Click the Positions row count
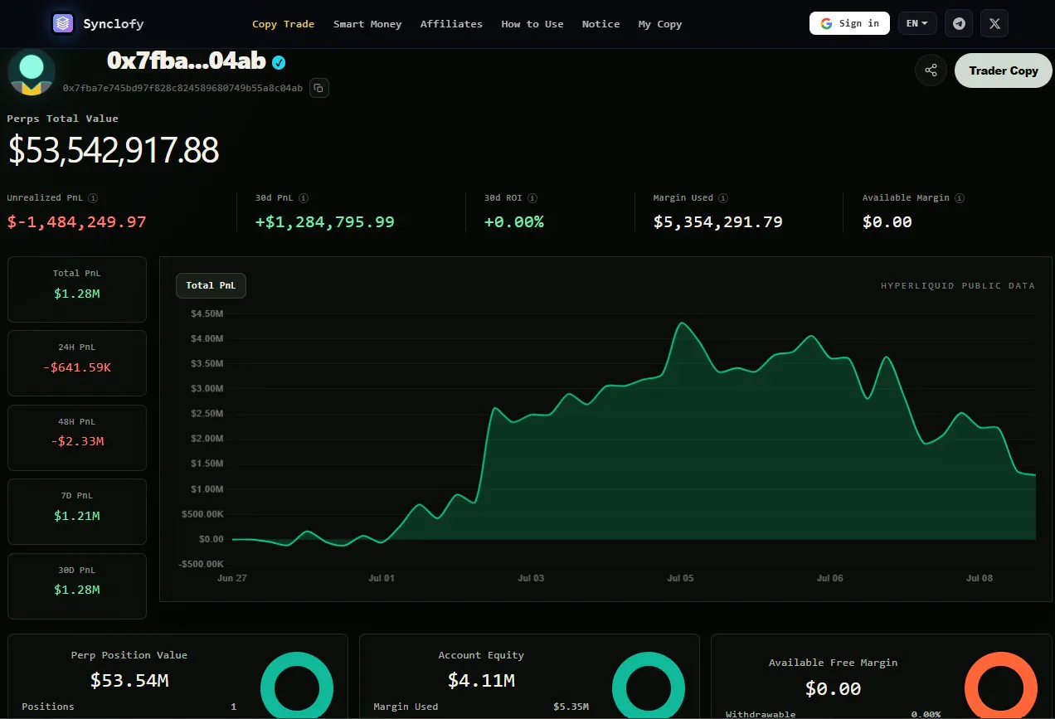The height and width of the screenshot is (719, 1055). tap(233, 707)
